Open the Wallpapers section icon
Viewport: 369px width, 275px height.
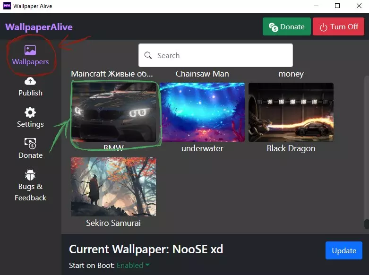click(x=30, y=50)
